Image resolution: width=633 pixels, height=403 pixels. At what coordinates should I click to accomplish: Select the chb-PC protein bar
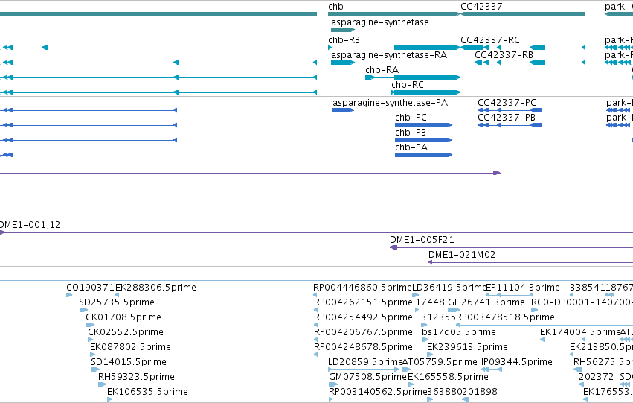(423, 125)
